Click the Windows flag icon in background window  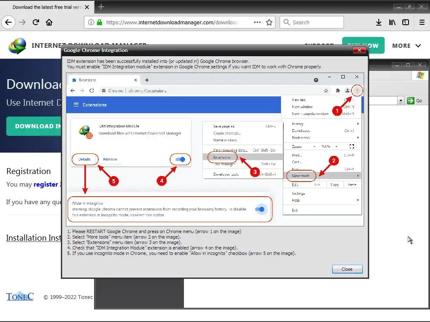click(420, 75)
